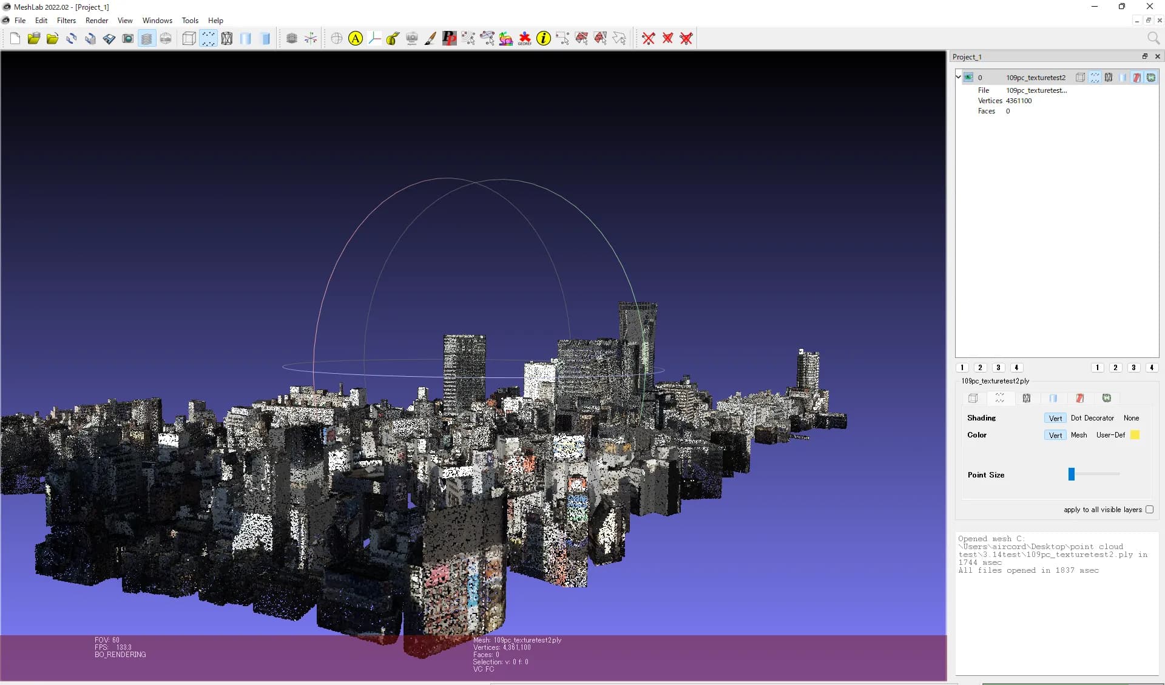Screen dimensions: 1165x685
Task: Click the yellow info 'i' toolbar icon
Action: (x=544, y=39)
